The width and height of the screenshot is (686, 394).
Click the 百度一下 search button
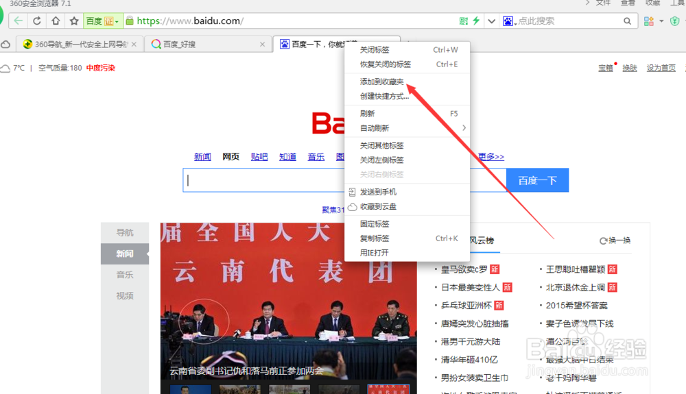[x=537, y=180]
